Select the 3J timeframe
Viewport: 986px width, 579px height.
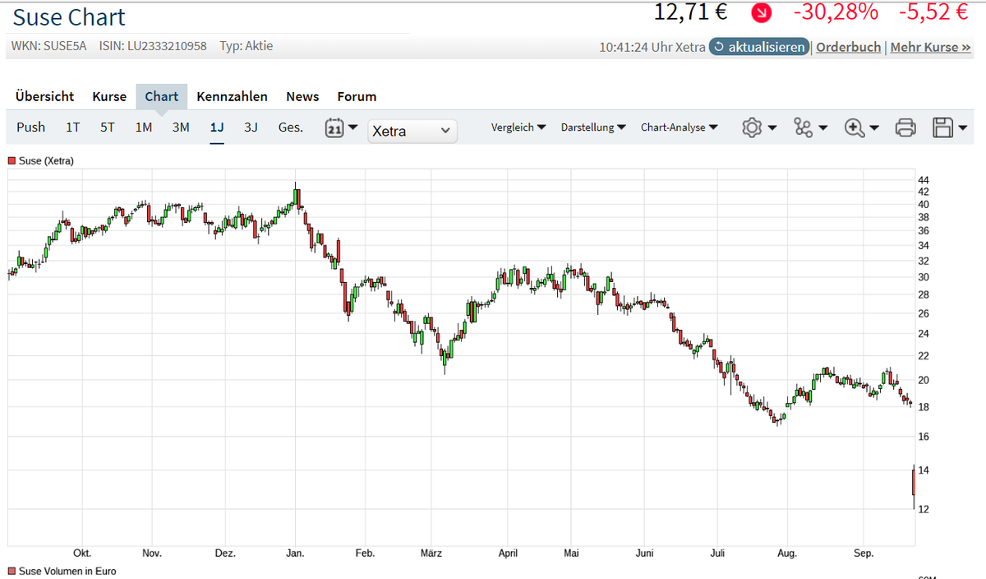[x=251, y=127]
